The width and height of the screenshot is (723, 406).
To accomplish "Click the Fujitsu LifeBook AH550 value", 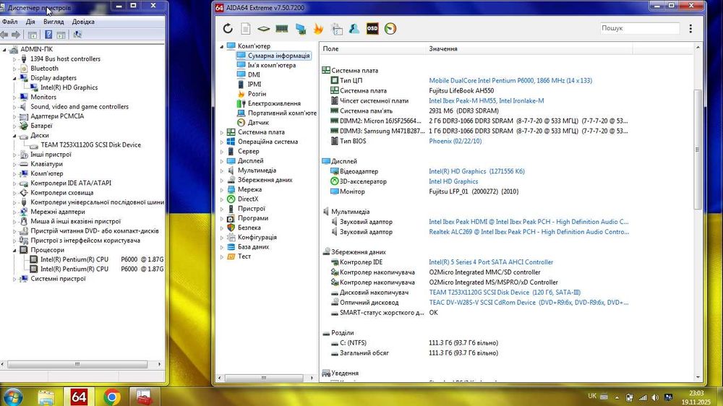I will pyautogui.click(x=461, y=91).
